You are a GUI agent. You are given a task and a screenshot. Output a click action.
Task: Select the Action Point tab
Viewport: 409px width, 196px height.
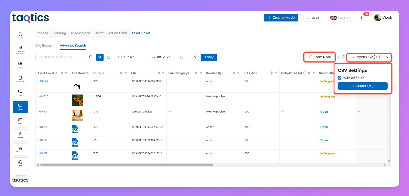117,33
